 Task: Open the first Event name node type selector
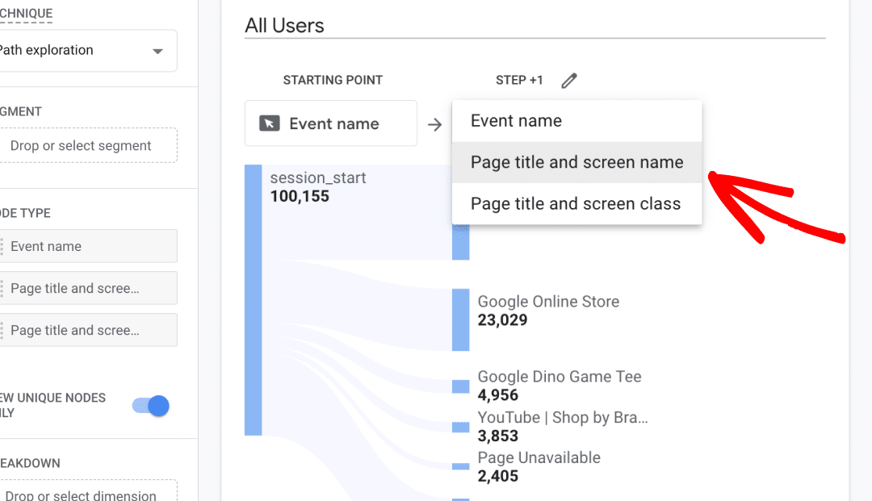point(89,246)
